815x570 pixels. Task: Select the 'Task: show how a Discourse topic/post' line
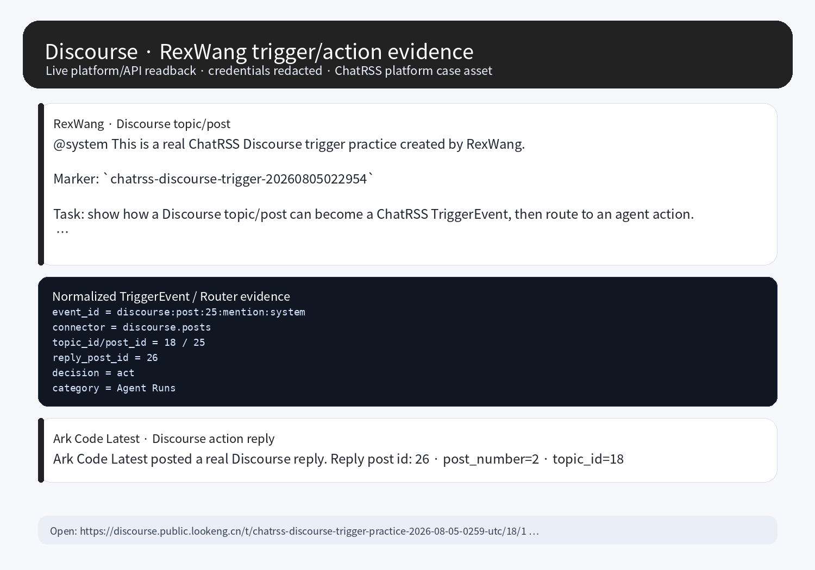tap(374, 214)
